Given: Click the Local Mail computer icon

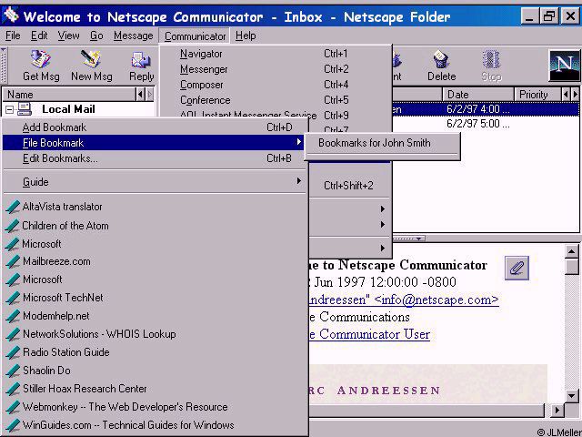Looking at the screenshot, I should tap(25, 109).
